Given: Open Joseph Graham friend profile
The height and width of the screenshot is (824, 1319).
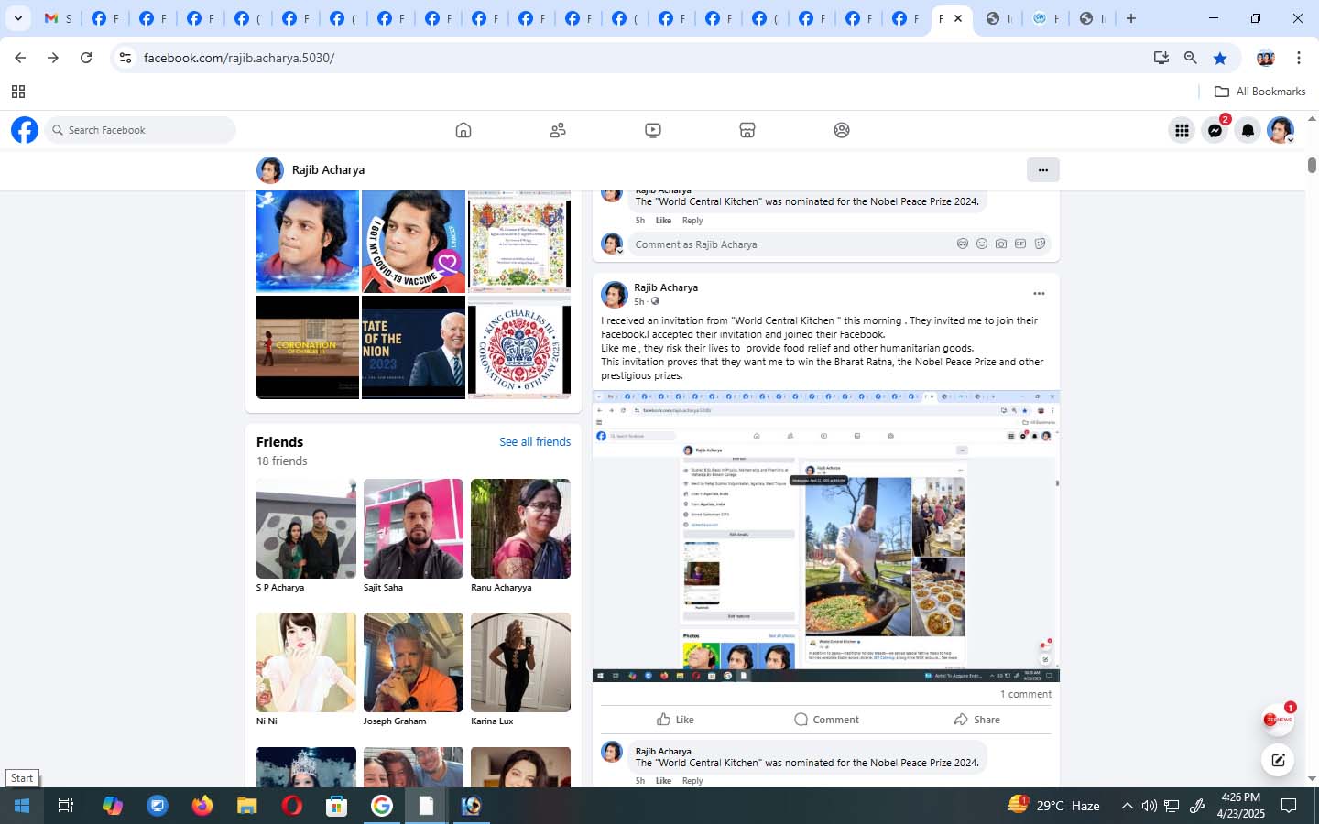Looking at the screenshot, I should (413, 662).
